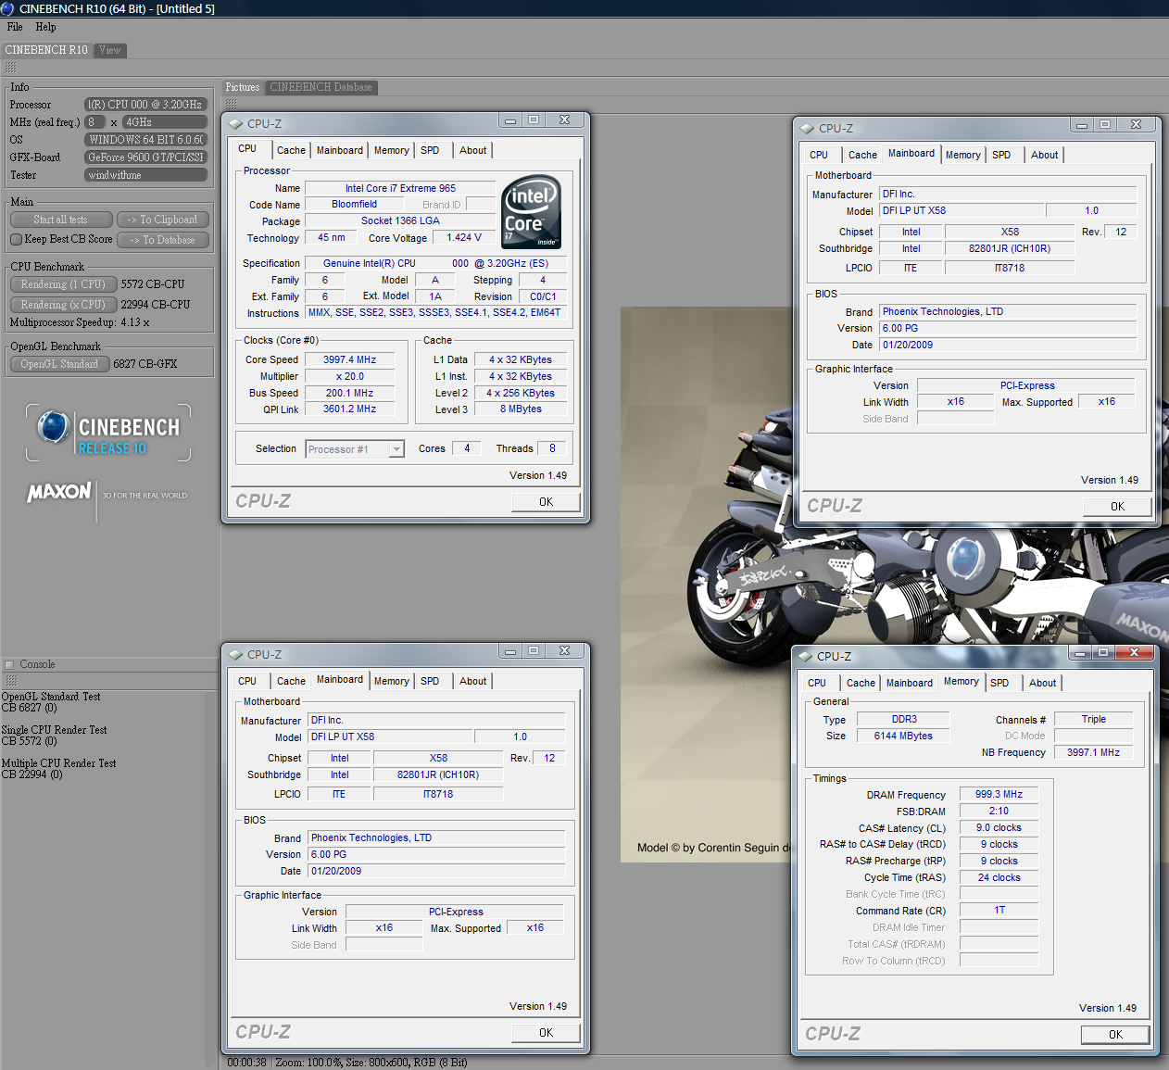Open the File menu
This screenshot has height=1070, width=1169.
(15, 27)
